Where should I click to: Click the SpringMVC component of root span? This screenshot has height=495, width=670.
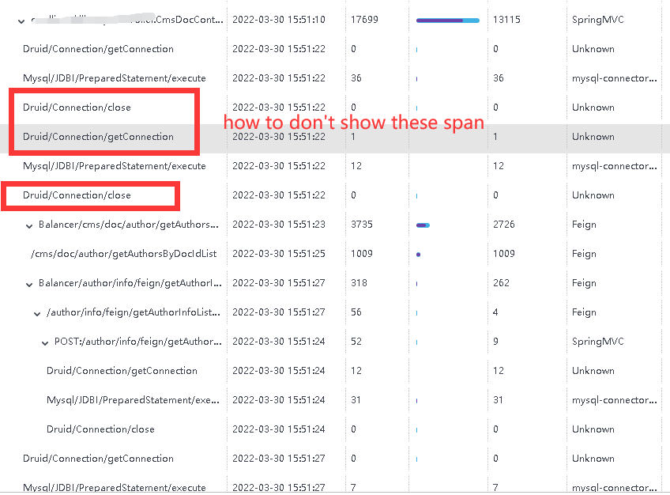point(598,20)
